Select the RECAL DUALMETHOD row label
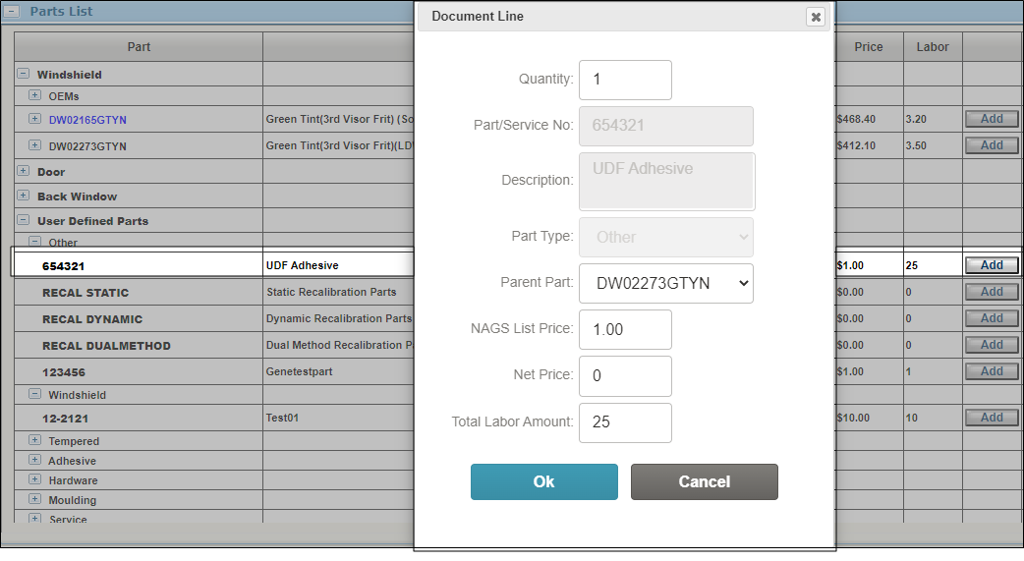 (x=106, y=346)
